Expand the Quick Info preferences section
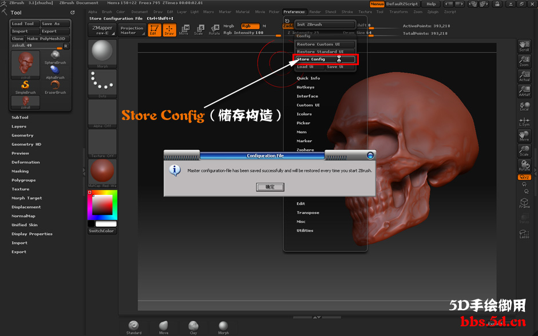Screen dimensions: 538x336 tap(308, 78)
